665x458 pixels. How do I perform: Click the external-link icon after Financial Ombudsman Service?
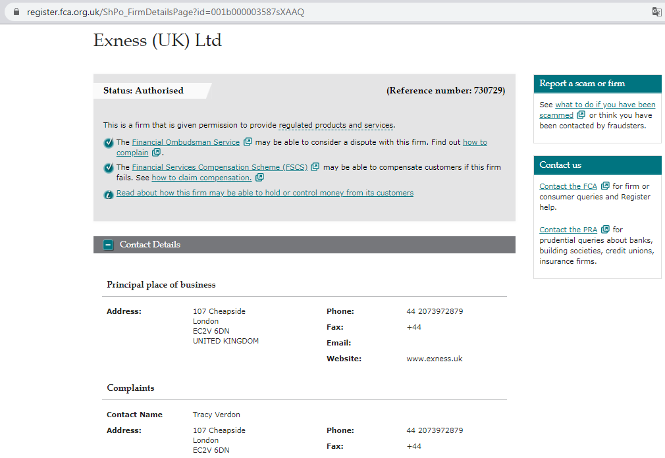[x=246, y=141]
